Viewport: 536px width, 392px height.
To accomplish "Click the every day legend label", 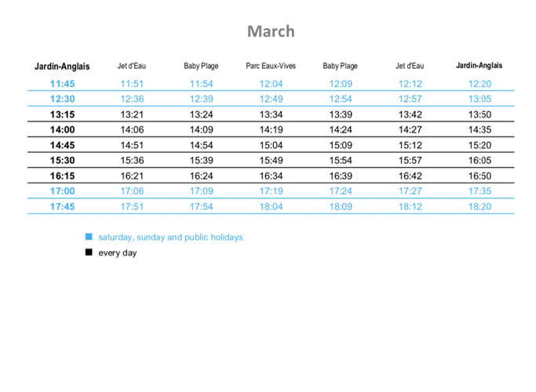I will click(x=117, y=253).
